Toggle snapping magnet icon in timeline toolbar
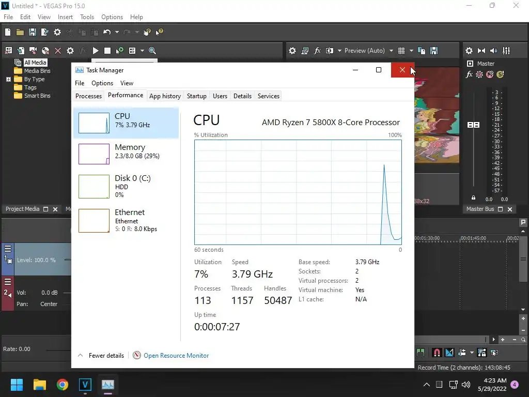 (437, 353)
